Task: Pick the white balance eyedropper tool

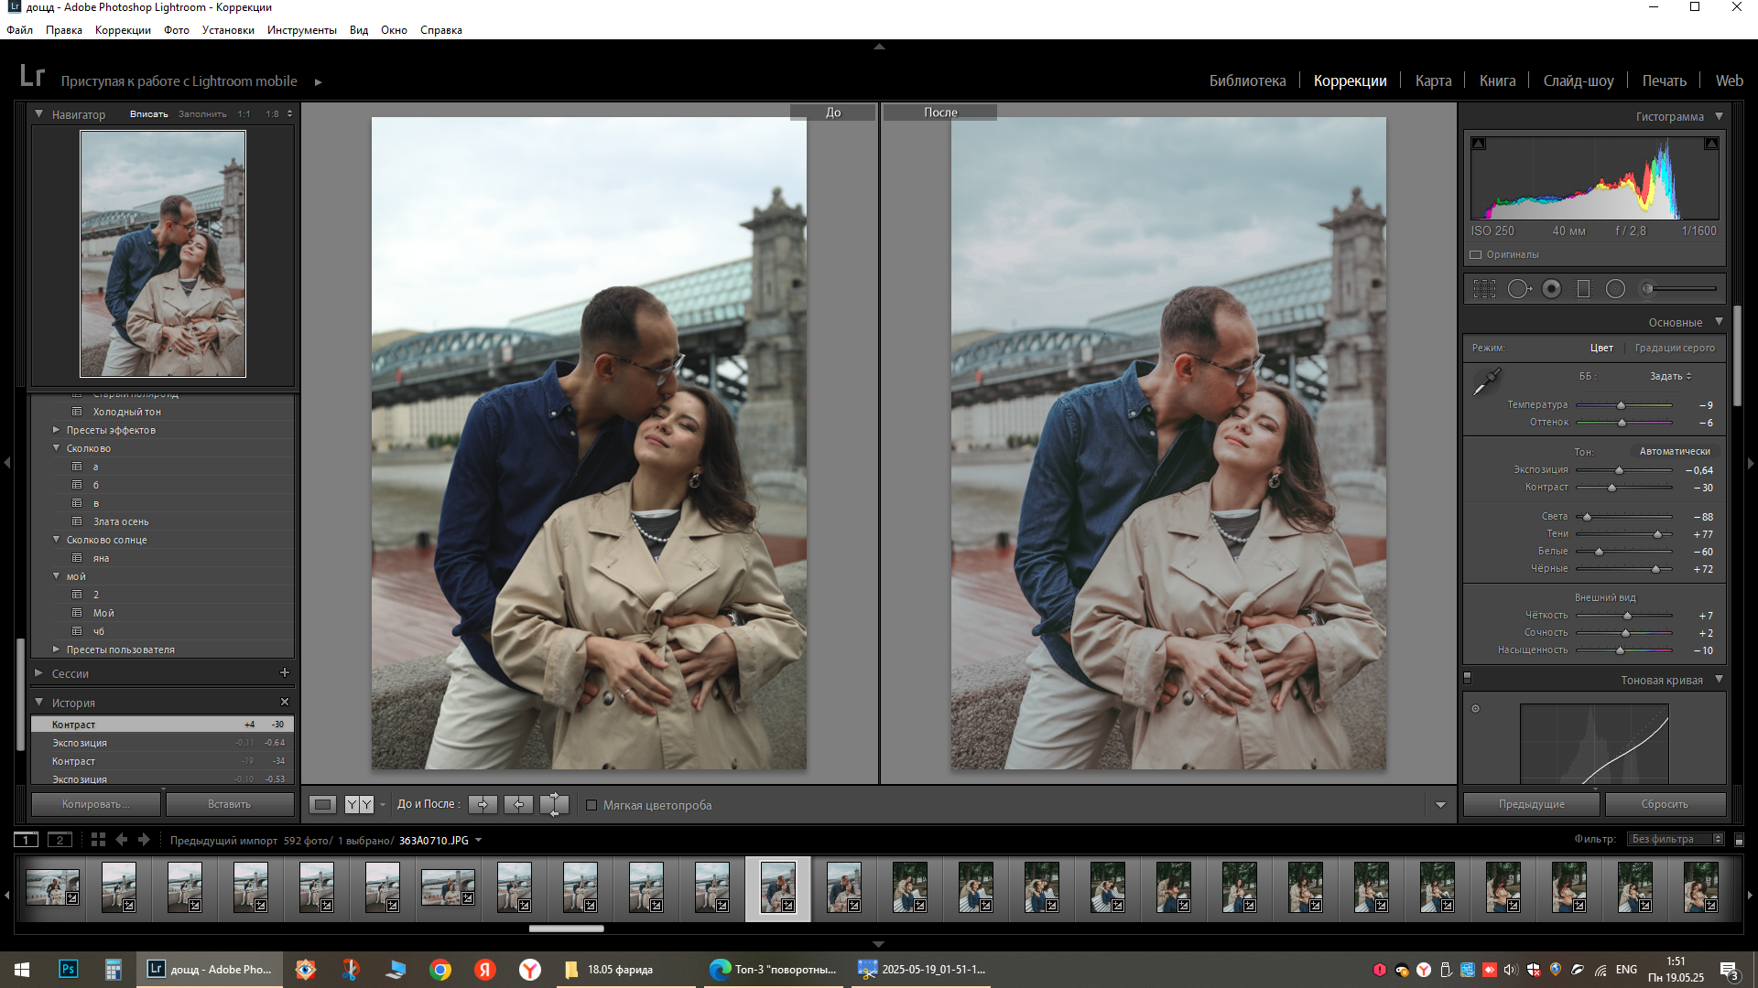Action: (1486, 381)
